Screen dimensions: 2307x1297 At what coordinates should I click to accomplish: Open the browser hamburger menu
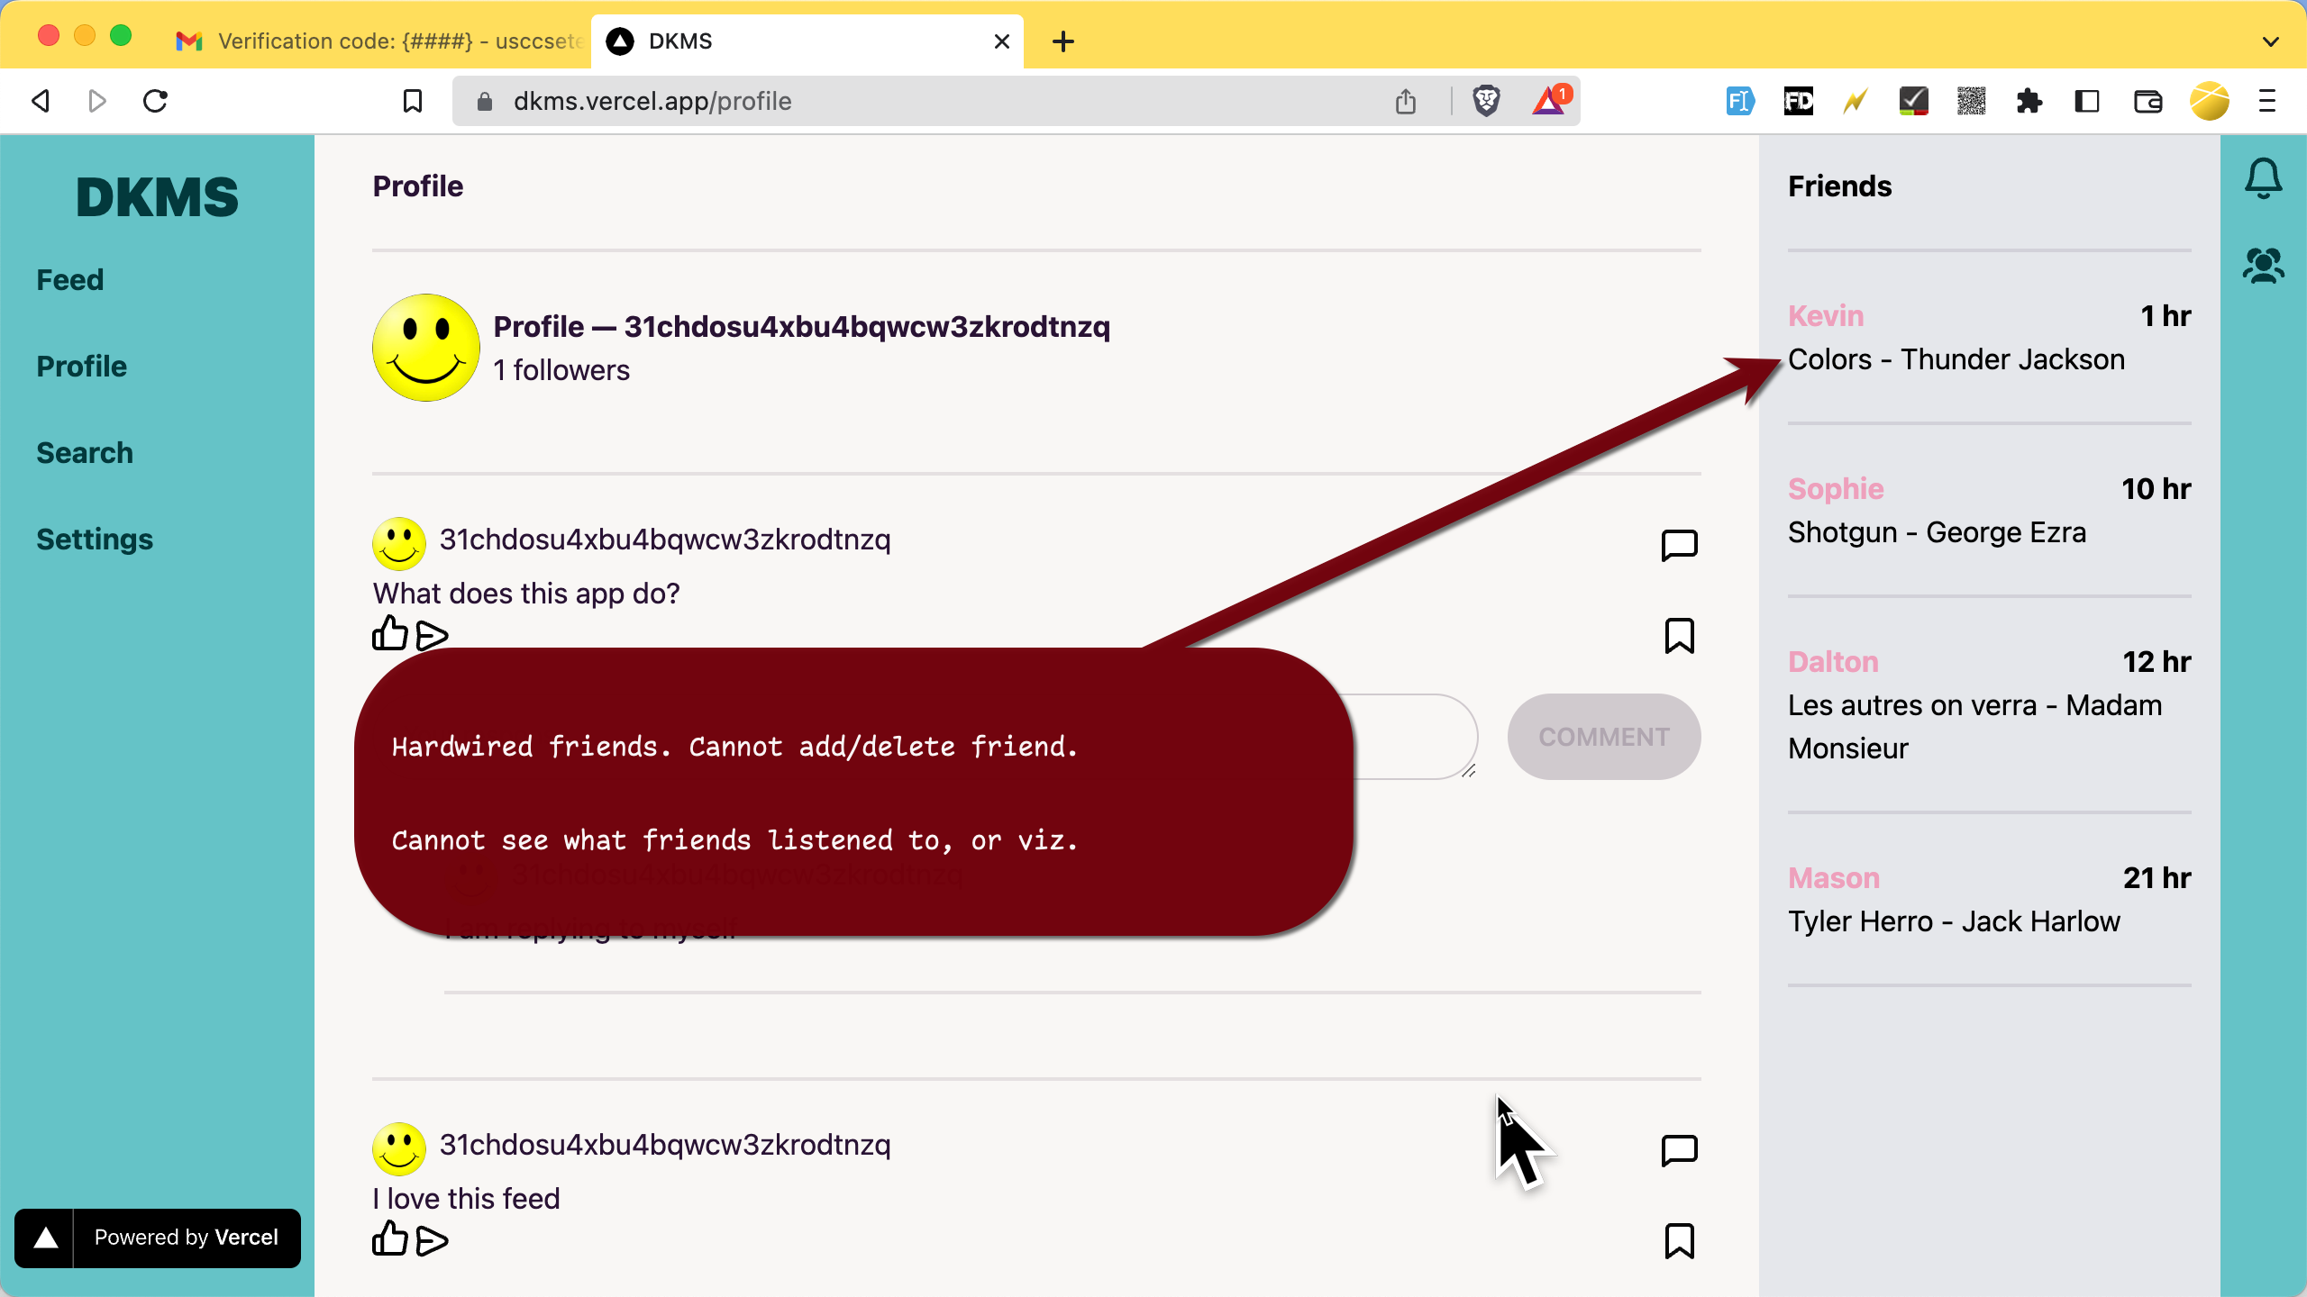tap(2266, 101)
